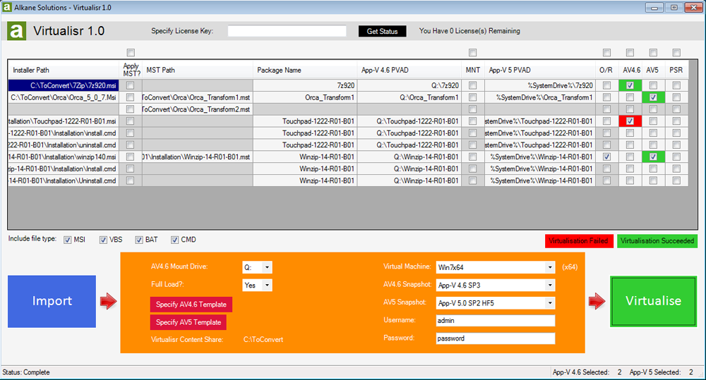Select the C:\ToConvert\7Zip\7z920.msi cell
Screen dimensions: 706x380
click(x=64, y=85)
